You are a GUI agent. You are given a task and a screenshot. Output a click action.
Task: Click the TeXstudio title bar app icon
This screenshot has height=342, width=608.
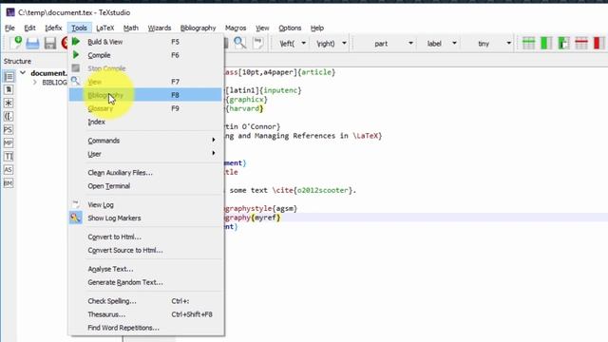pyautogui.click(x=10, y=12)
